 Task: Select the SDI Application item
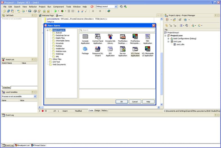110,51
